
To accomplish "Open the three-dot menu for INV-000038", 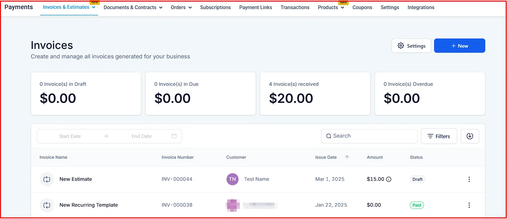I will click(x=469, y=205).
